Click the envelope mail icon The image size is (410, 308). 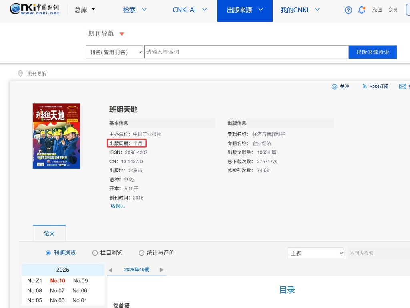click(x=402, y=86)
